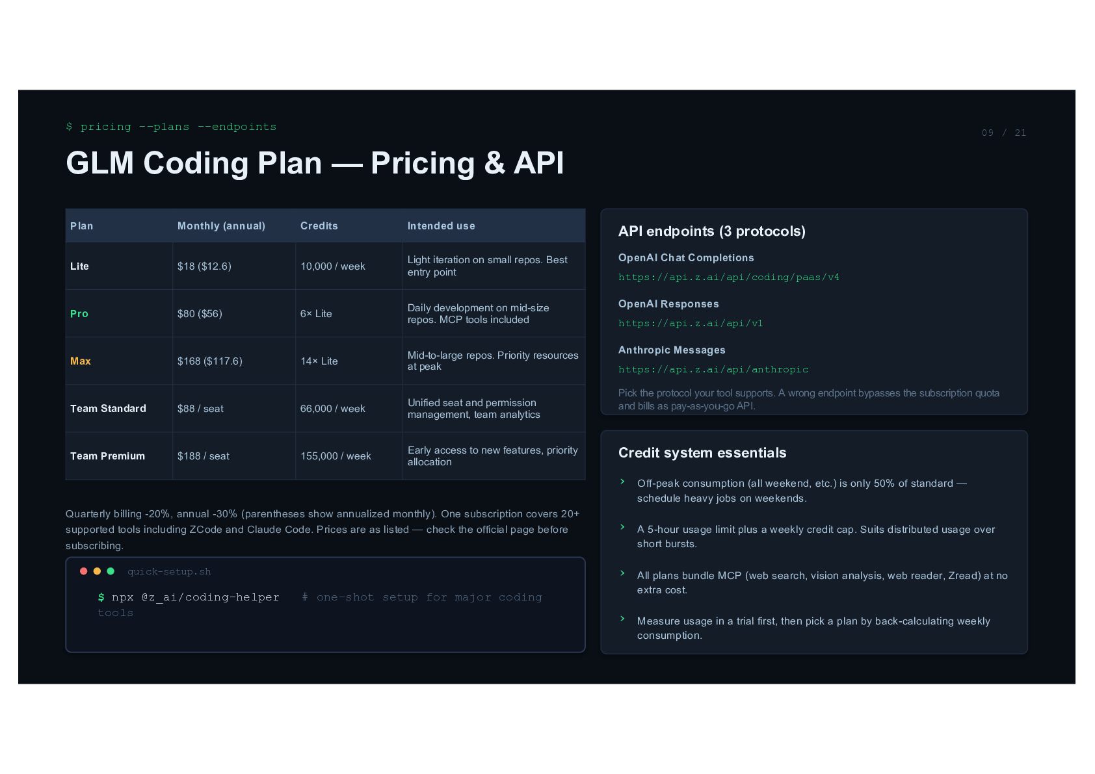Click the green dot in terminal header
This screenshot has height=774, width=1095.
coord(111,571)
